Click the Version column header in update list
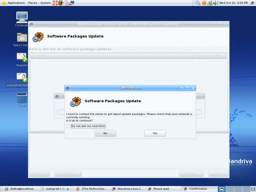This screenshot has width=256, height=192. click(205, 56)
